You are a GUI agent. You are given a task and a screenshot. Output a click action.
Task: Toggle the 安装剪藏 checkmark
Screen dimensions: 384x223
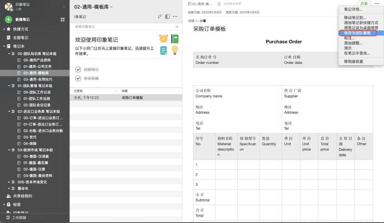point(78,78)
